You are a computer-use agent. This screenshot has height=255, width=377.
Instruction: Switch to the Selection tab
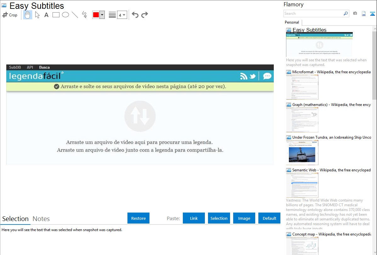click(15, 219)
